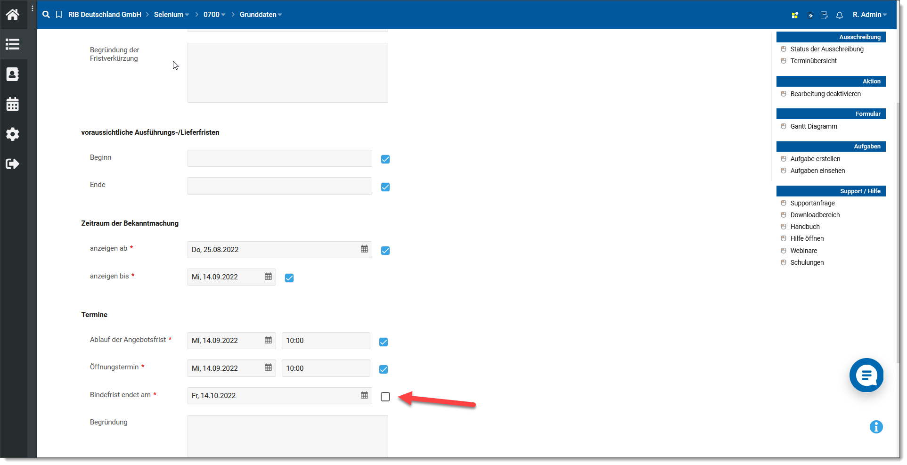This screenshot has height=465, width=907.
Task: Open the clipboard tasks icon
Action: [x=810, y=15]
